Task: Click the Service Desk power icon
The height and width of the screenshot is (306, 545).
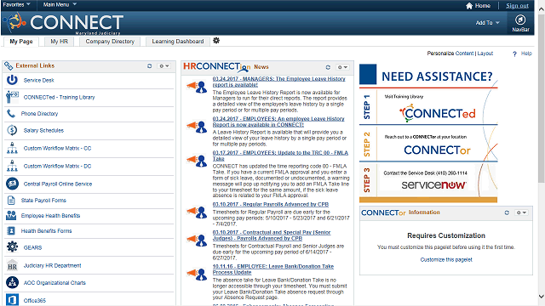Action: (x=12, y=80)
